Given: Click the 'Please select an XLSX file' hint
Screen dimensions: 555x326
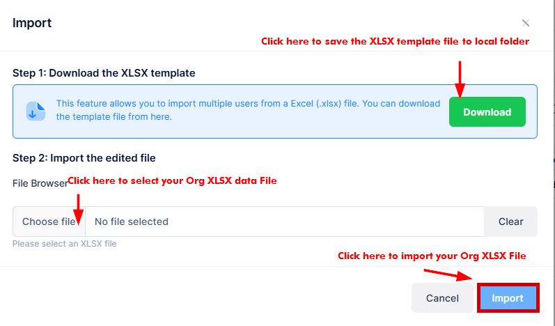Looking at the screenshot, I should pyautogui.click(x=65, y=244).
